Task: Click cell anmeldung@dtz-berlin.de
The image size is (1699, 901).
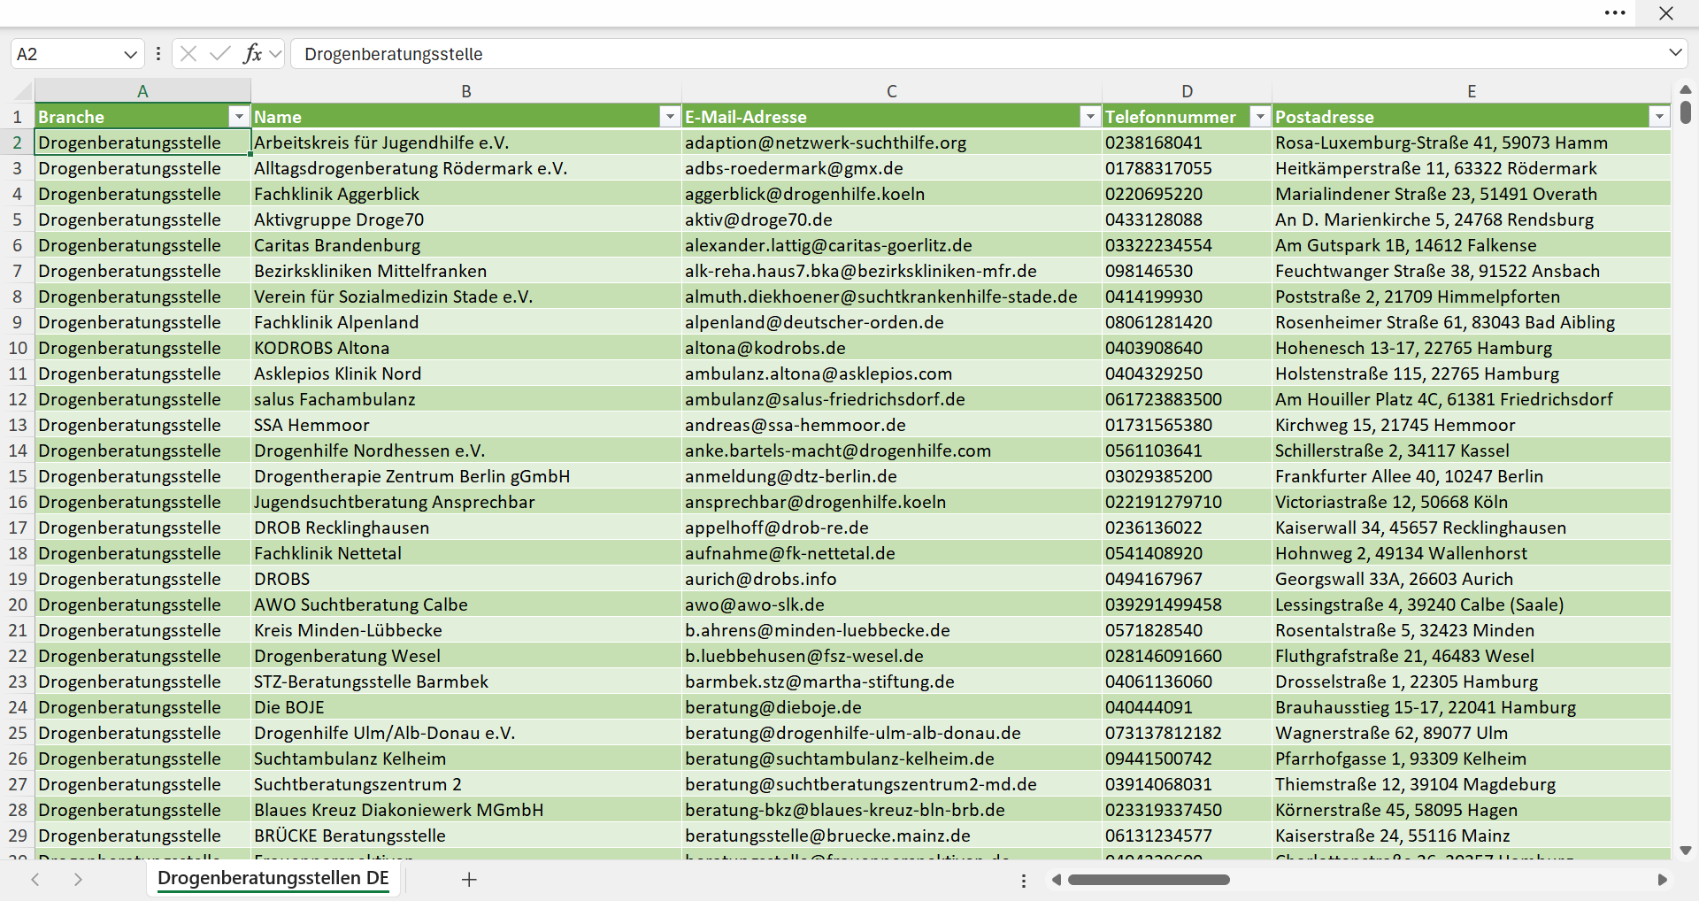Action: (x=892, y=476)
